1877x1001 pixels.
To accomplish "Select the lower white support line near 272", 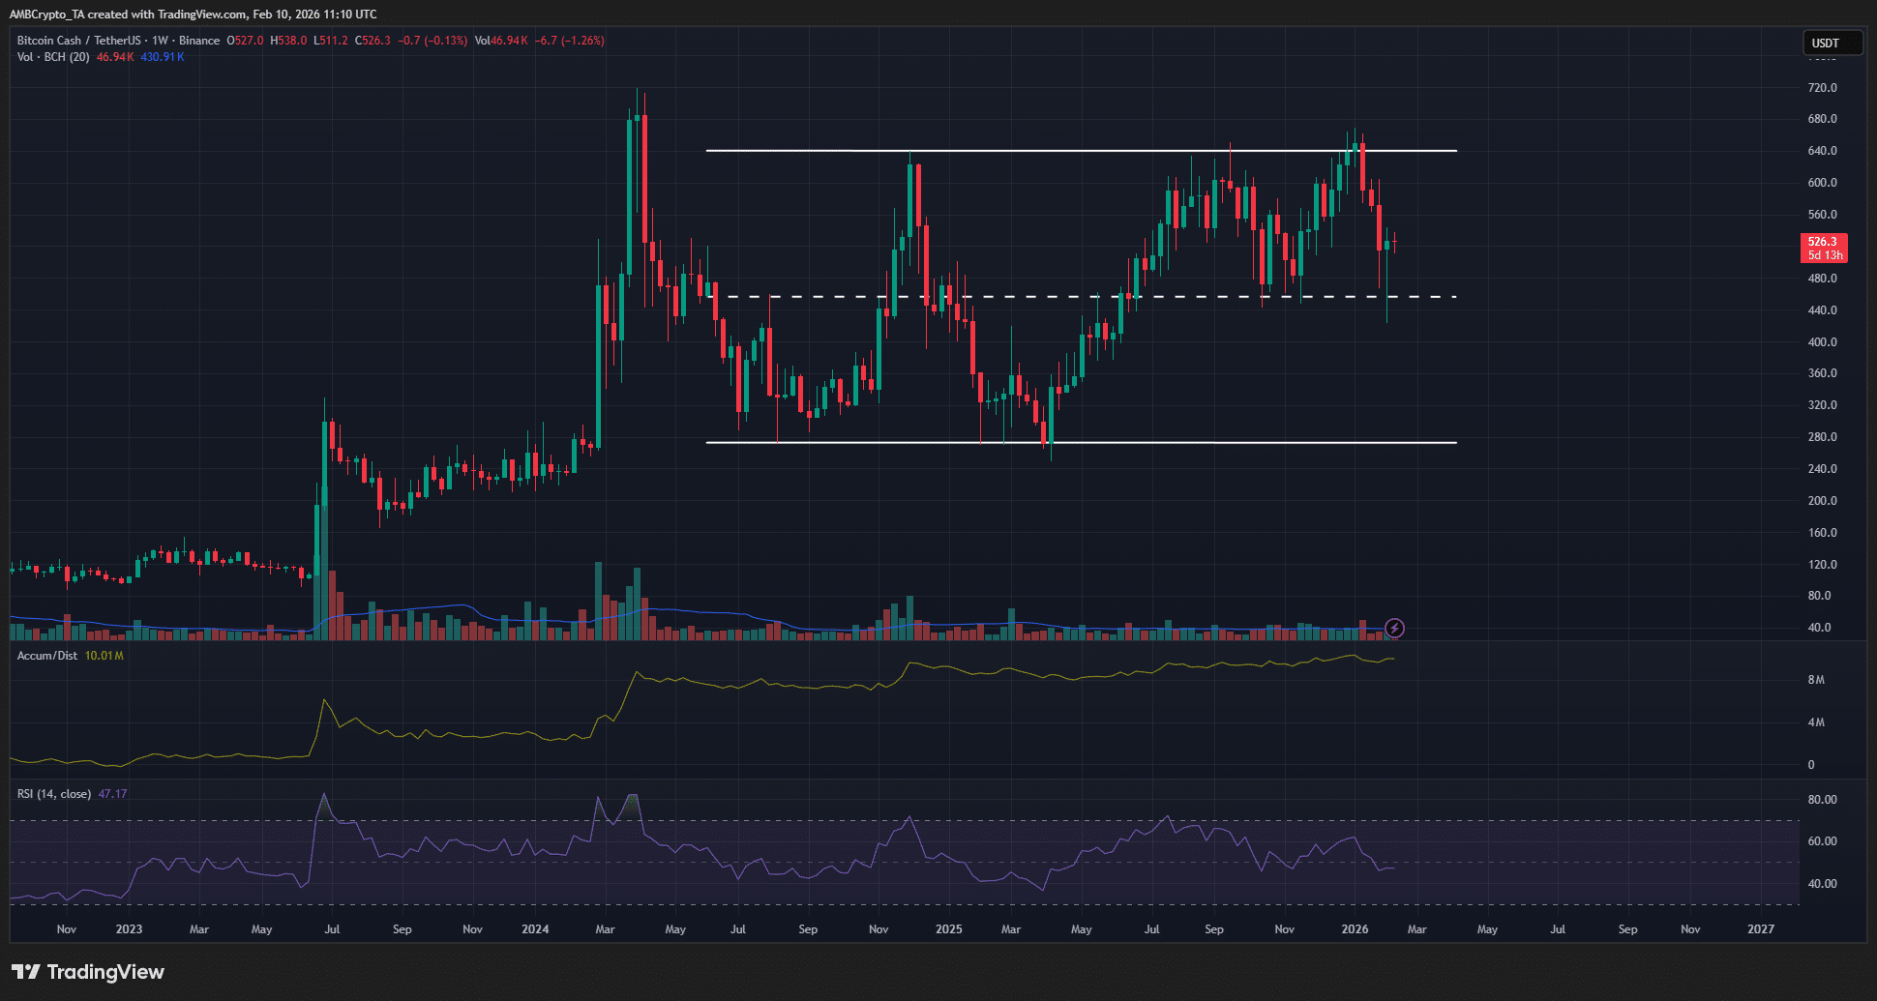I will pos(1064,443).
